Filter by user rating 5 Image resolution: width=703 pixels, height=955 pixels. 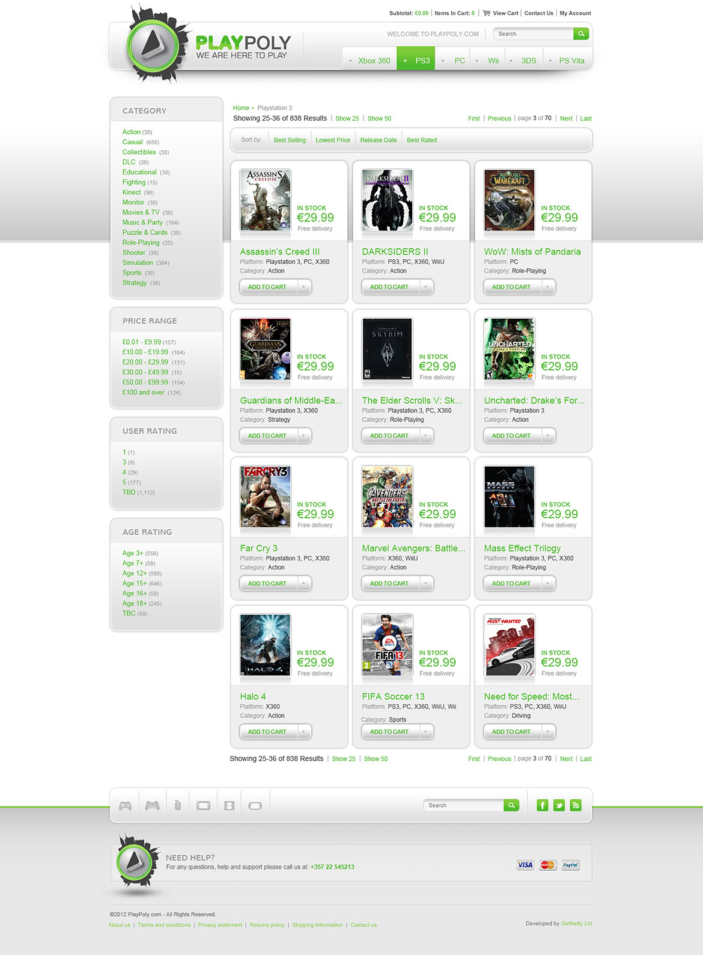point(124,482)
